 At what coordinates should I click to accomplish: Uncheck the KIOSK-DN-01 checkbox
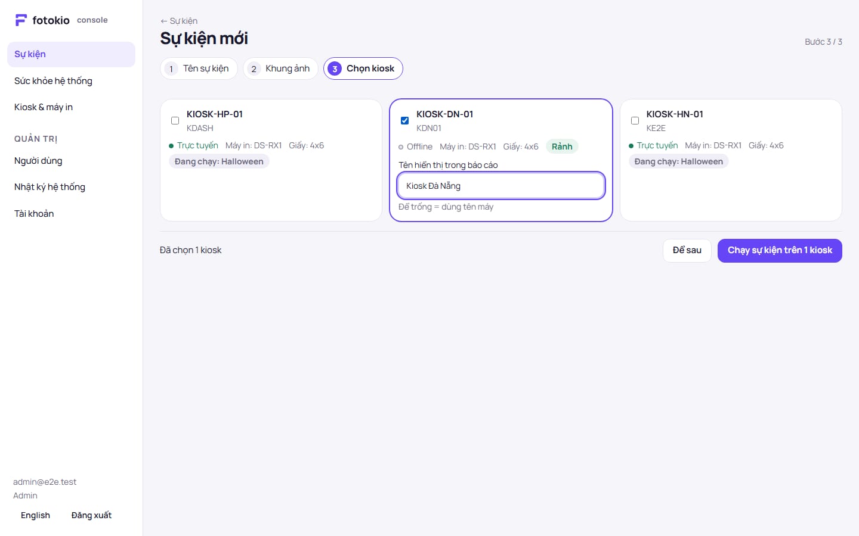[404, 120]
